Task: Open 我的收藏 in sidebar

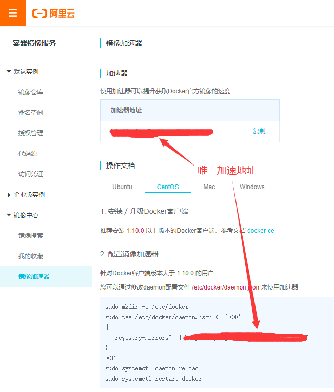Action: point(31,256)
